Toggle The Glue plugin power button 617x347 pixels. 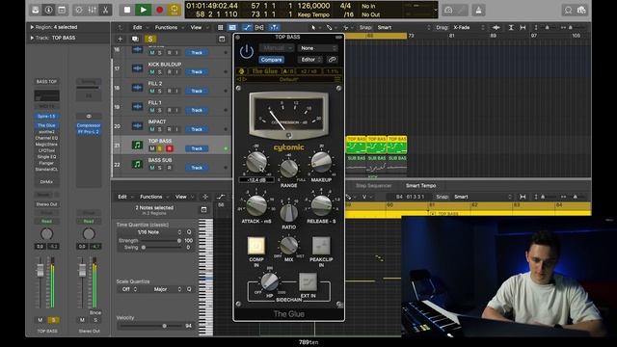pyautogui.click(x=247, y=51)
